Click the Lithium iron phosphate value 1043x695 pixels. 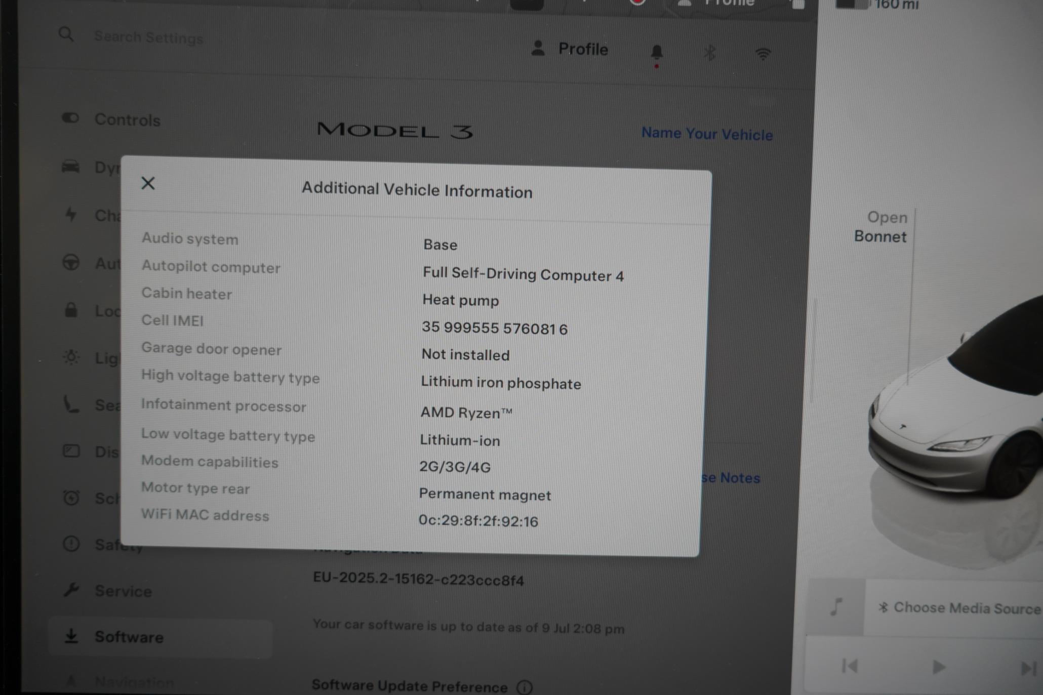pyautogui.click(x=501, y=383)
